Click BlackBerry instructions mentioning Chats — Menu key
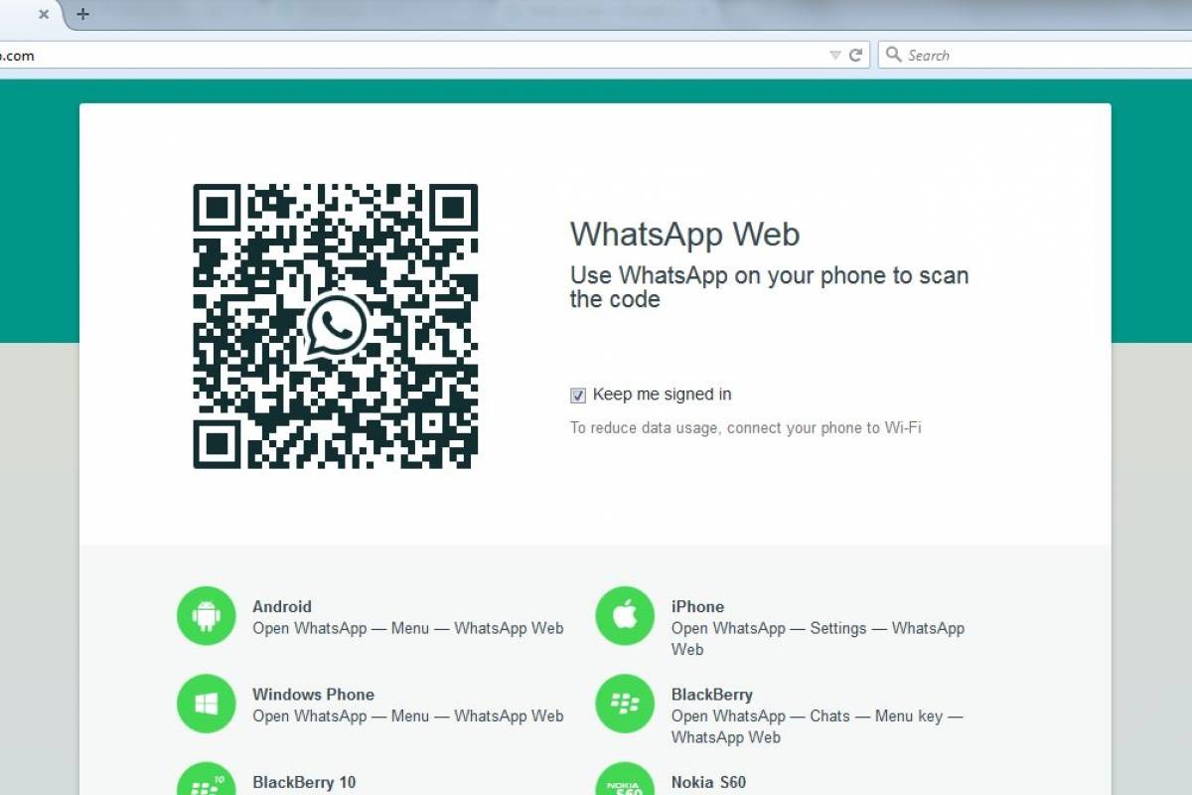The width and height of the screenshot is (1192, 795). 817,726
